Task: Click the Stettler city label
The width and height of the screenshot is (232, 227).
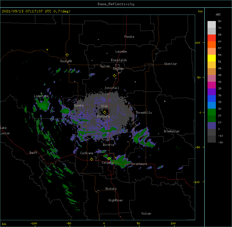Action: (x=171, y=64)
